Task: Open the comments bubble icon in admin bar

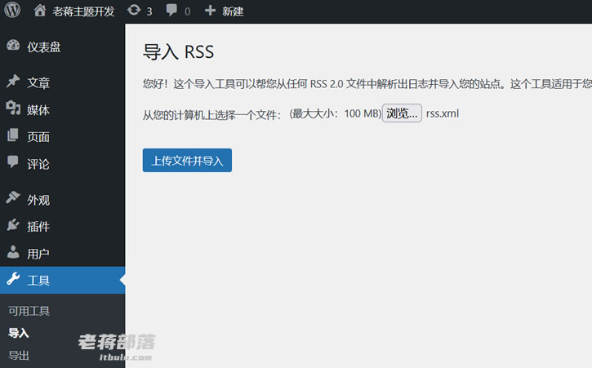Action: (x=171, y=10)
